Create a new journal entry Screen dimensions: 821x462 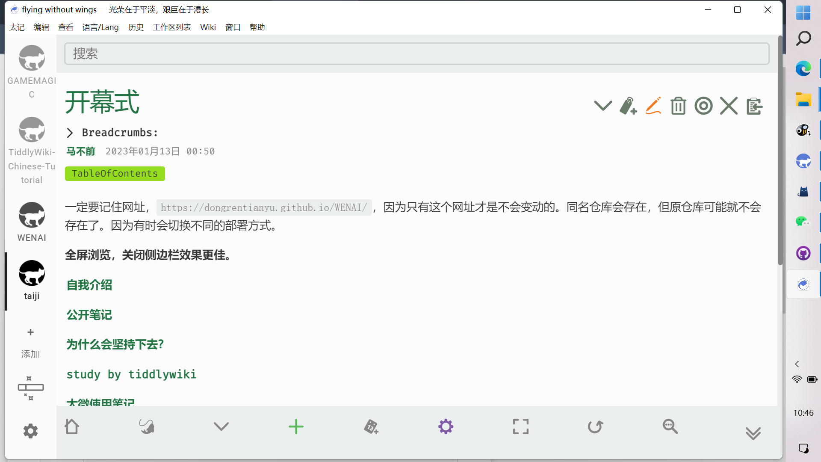[x=371, y=426]
